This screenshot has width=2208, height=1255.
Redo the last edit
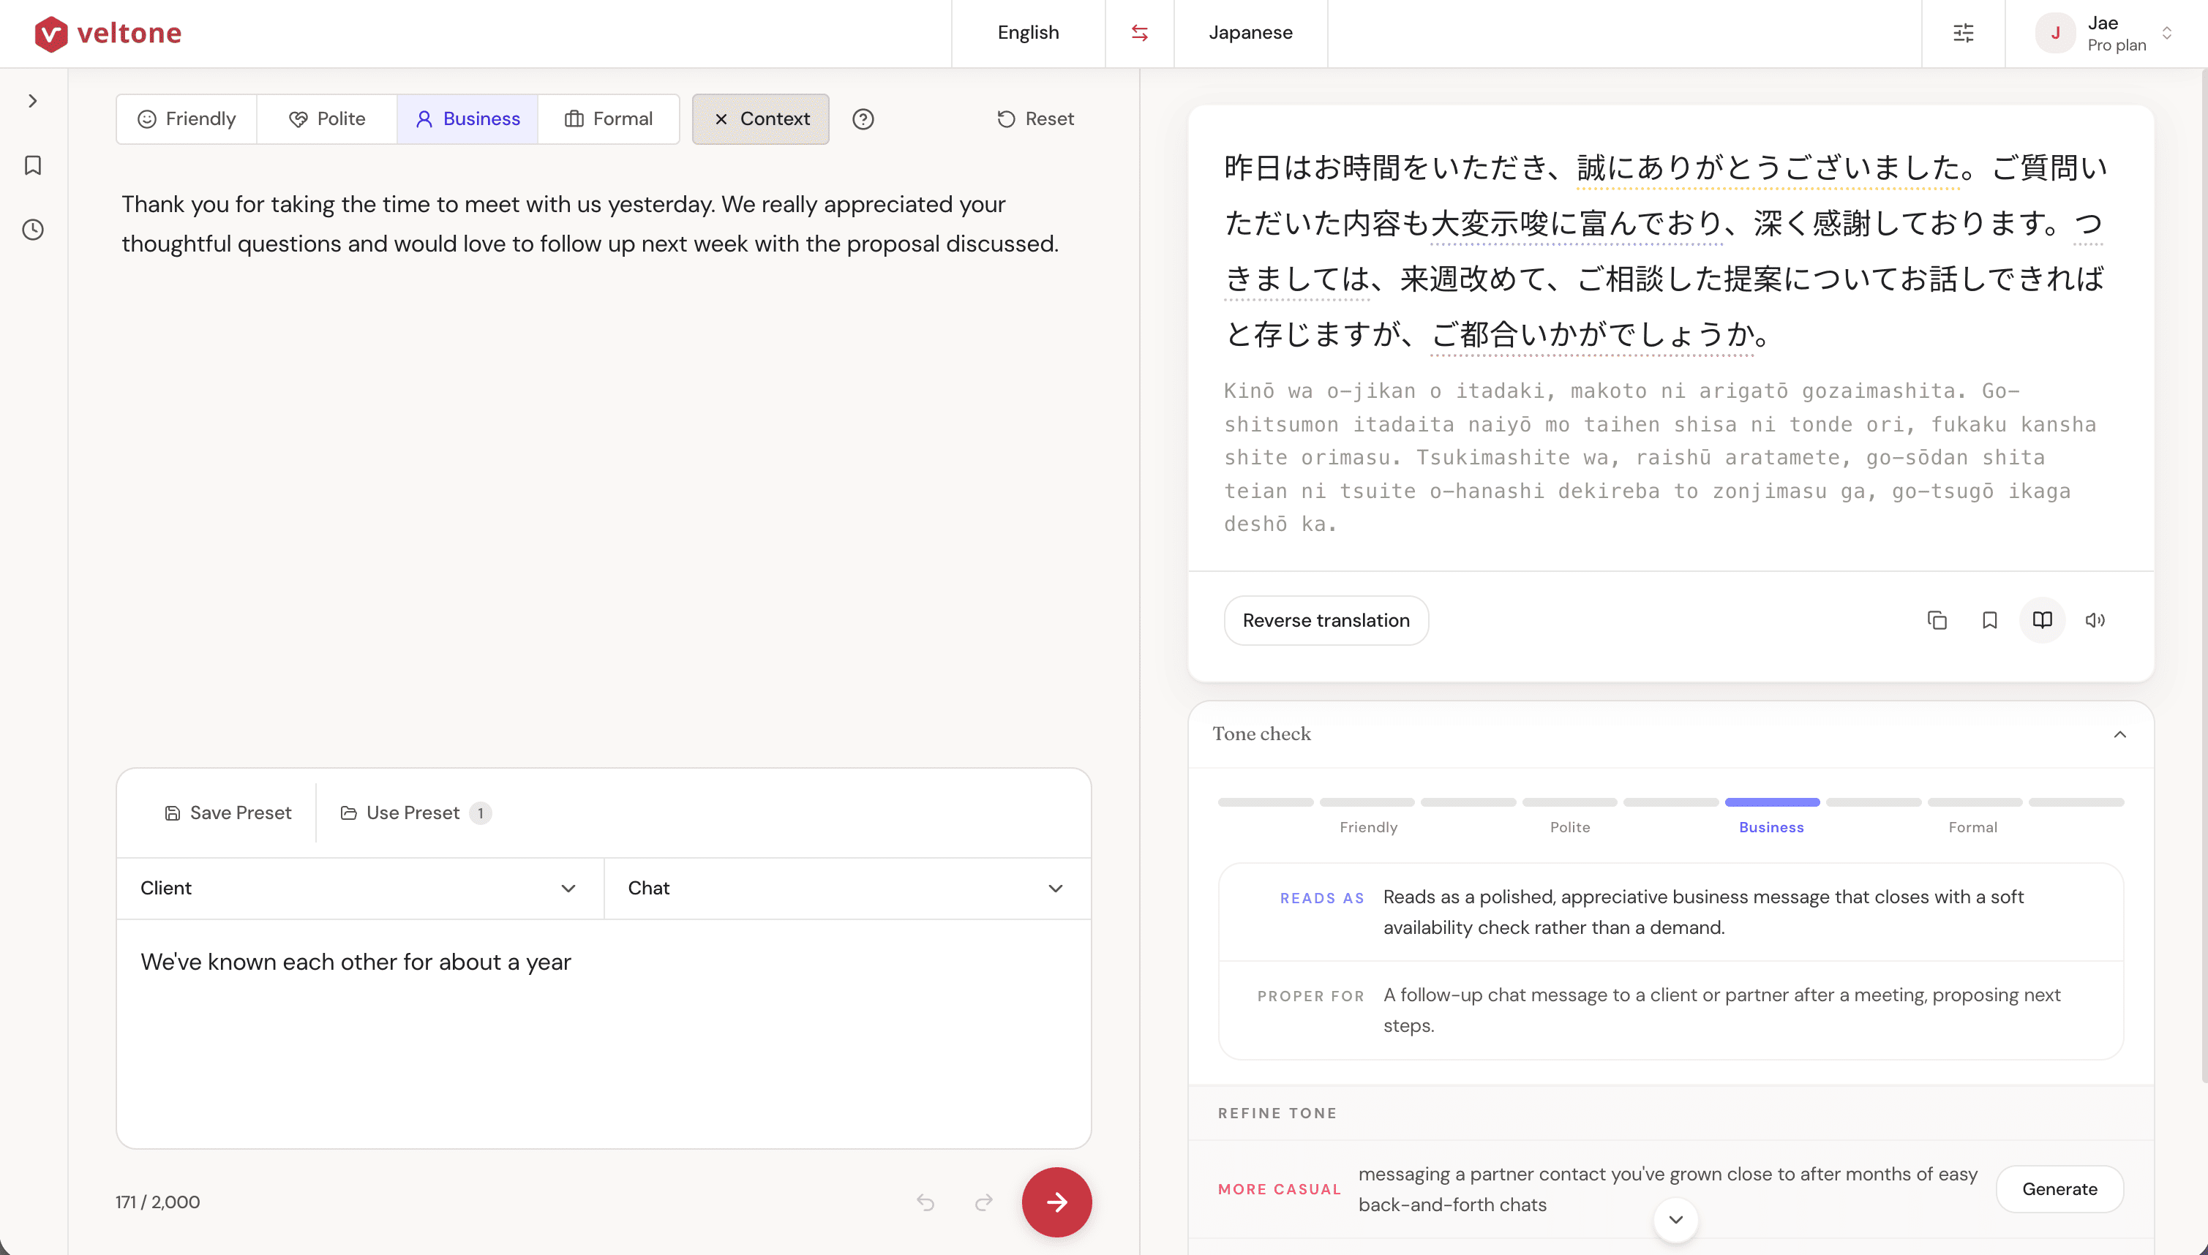(984, 1202)
